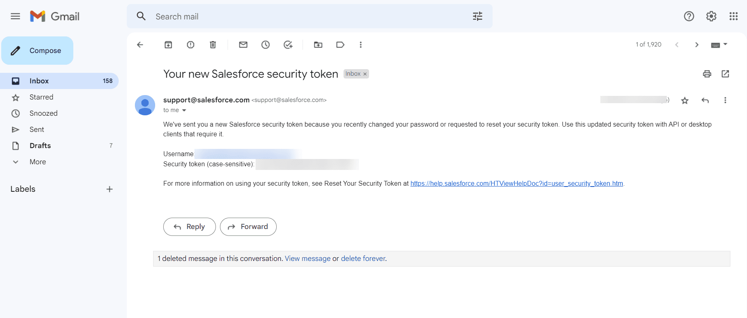Open the input tools dropdown arrow

725,44
